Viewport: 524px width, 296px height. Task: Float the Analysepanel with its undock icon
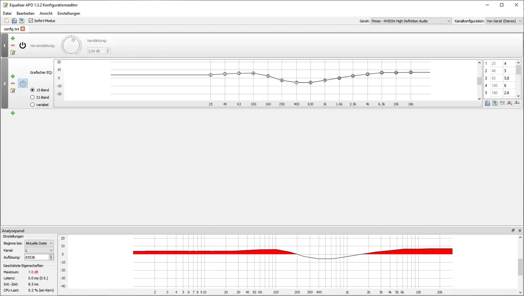[x=513, y=230]
